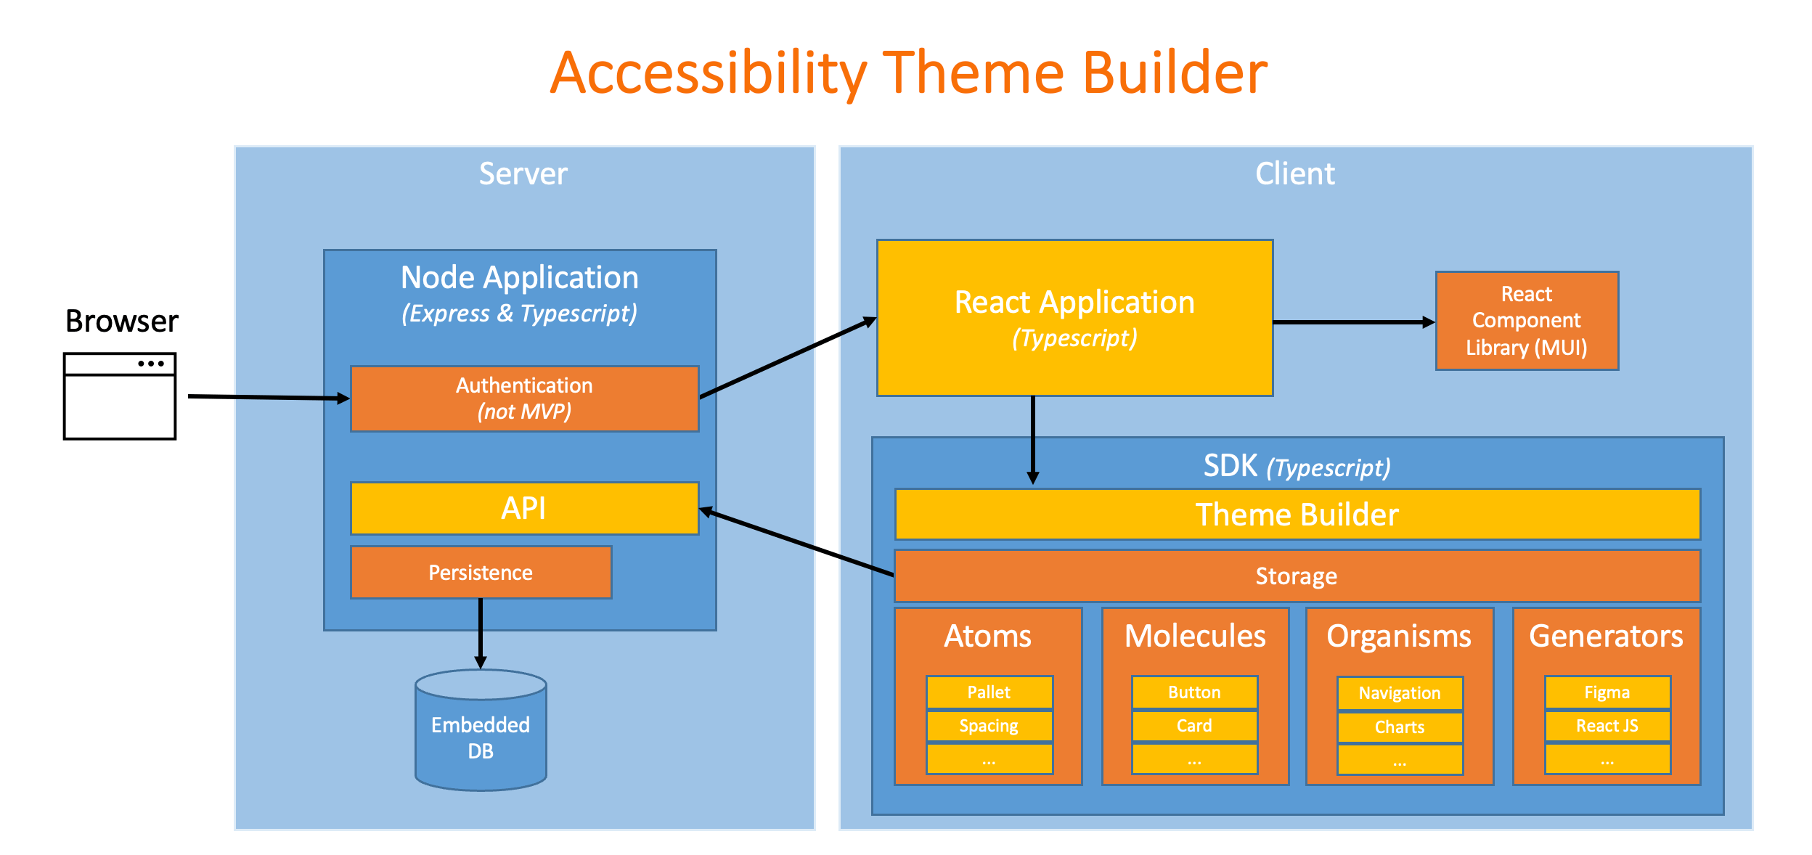Viewport: 1812px width, 855px height.
Task: Click the Browser icon
Action: pyautogui.click(x=118, y=396)
